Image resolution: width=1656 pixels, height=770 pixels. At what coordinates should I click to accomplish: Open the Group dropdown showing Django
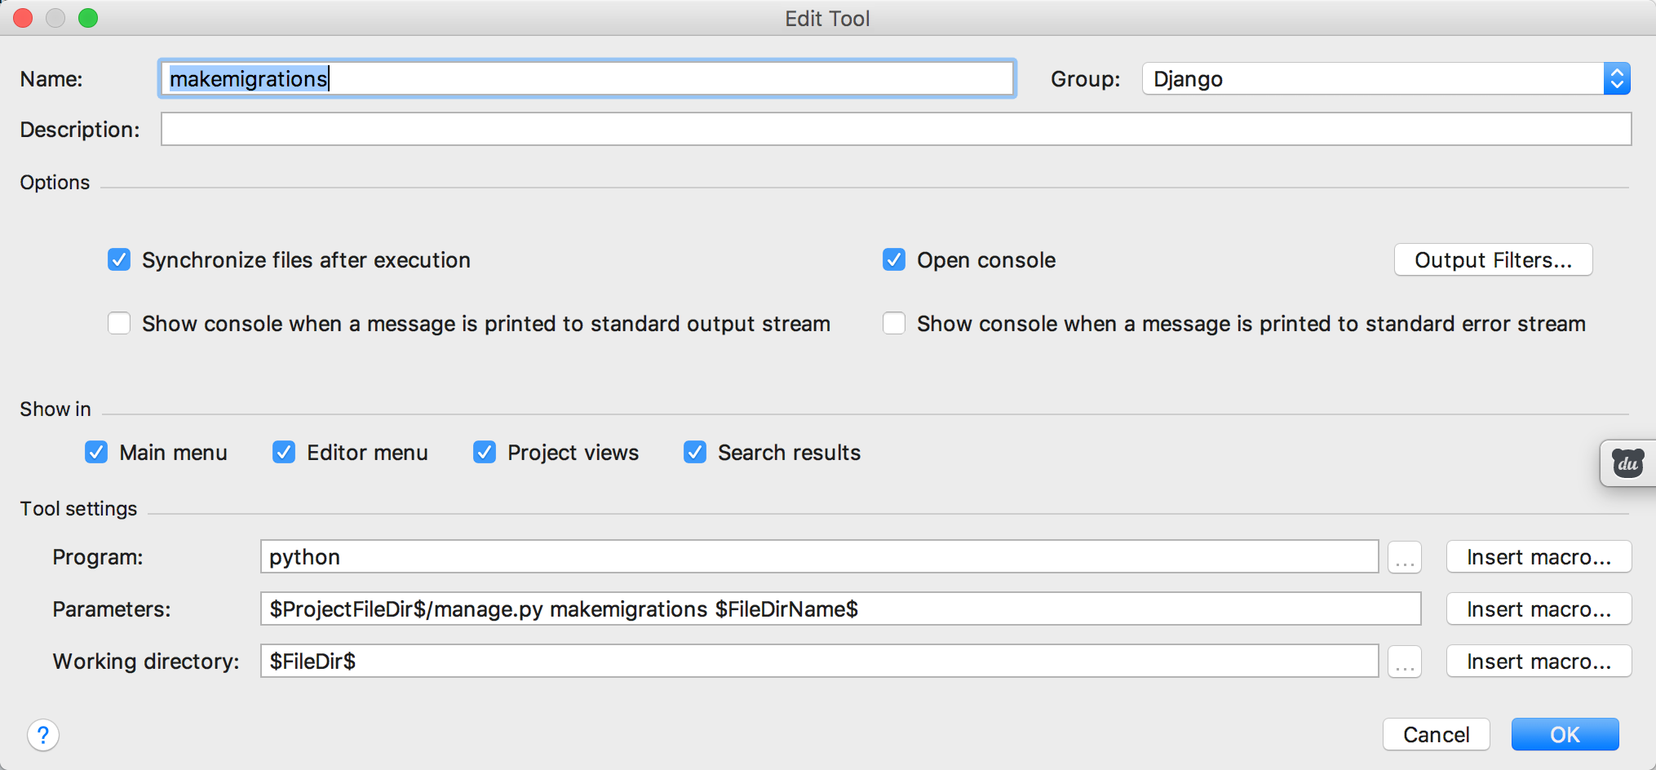point(1386,79)
